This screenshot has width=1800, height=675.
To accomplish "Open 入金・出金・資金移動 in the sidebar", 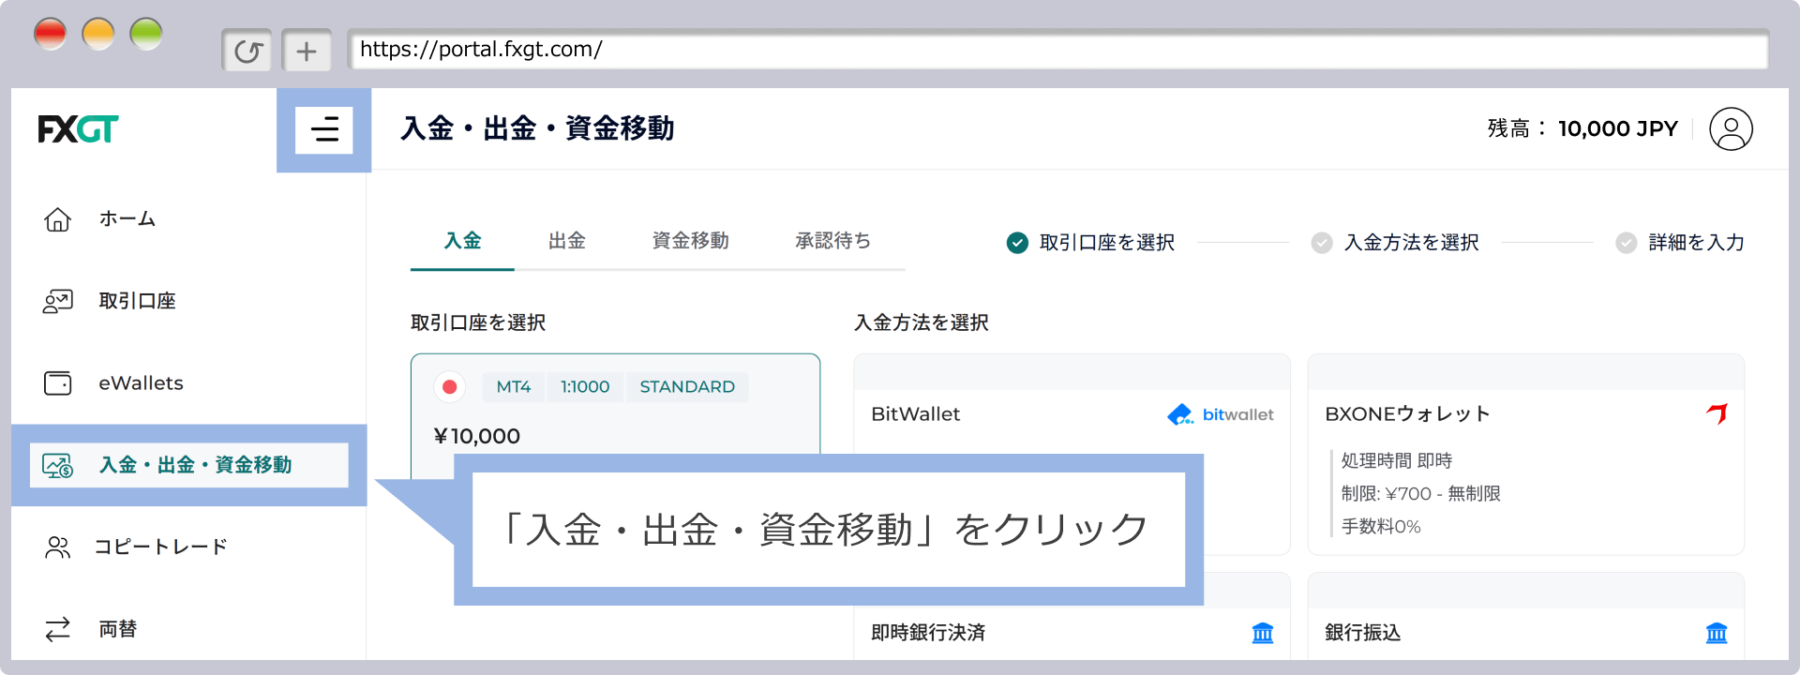I will tap(188, 465).
